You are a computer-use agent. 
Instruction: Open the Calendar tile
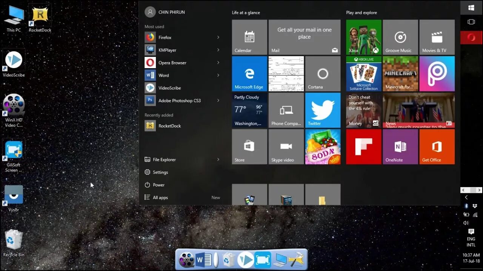coord(249,37)
